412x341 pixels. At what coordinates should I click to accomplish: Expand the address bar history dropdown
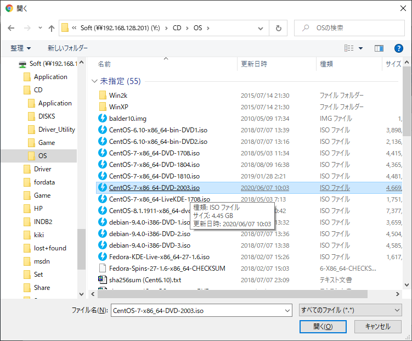tap(261, 28)
